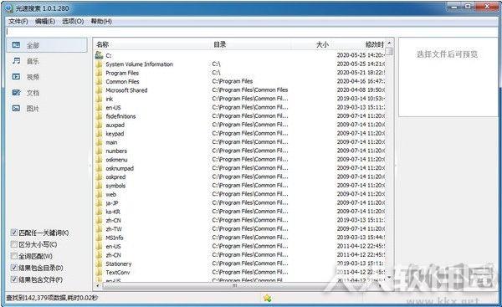502x307 pixels.
Task: Click the keypad folder icon
Action: point(99,134)
